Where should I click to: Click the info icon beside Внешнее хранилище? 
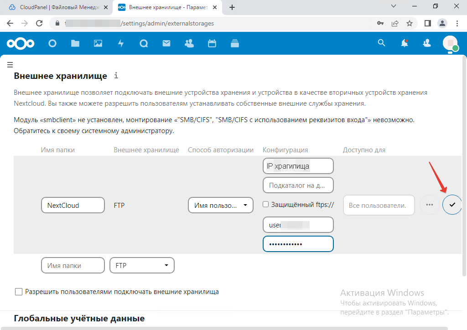[x=116, y=75]
